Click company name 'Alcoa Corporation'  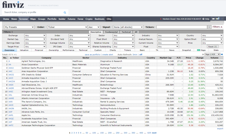click(x=30, y=65)
